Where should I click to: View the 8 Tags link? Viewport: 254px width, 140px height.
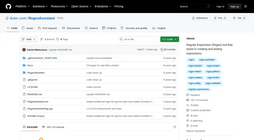(62, 39)
